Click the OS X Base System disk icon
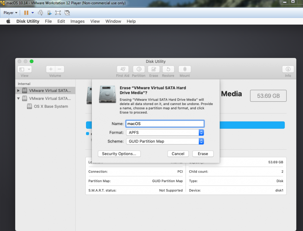The height and width of the screenshot is (231, 303). [29, 107]
